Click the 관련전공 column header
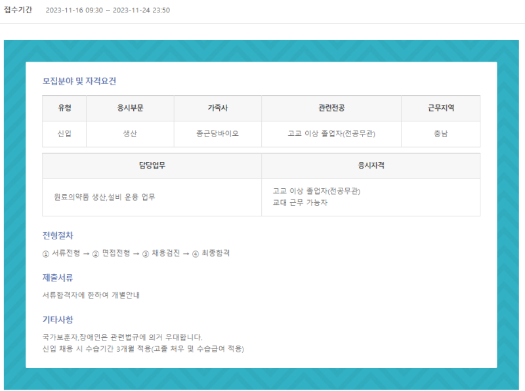The width and height of the screenshot is (525, 391). pos(331,108)
